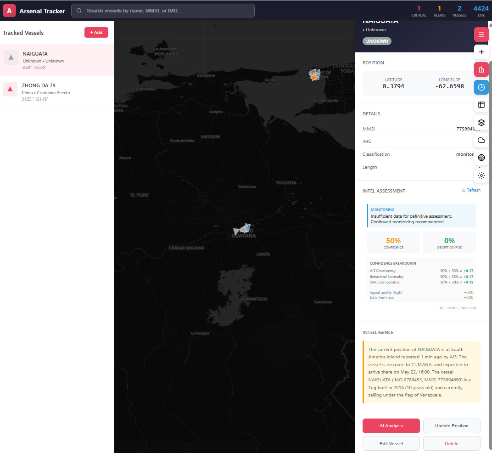This screenshot has width=492, height=453.
Task: Click the search magnifier icon
Action: [x=79, y=11]
